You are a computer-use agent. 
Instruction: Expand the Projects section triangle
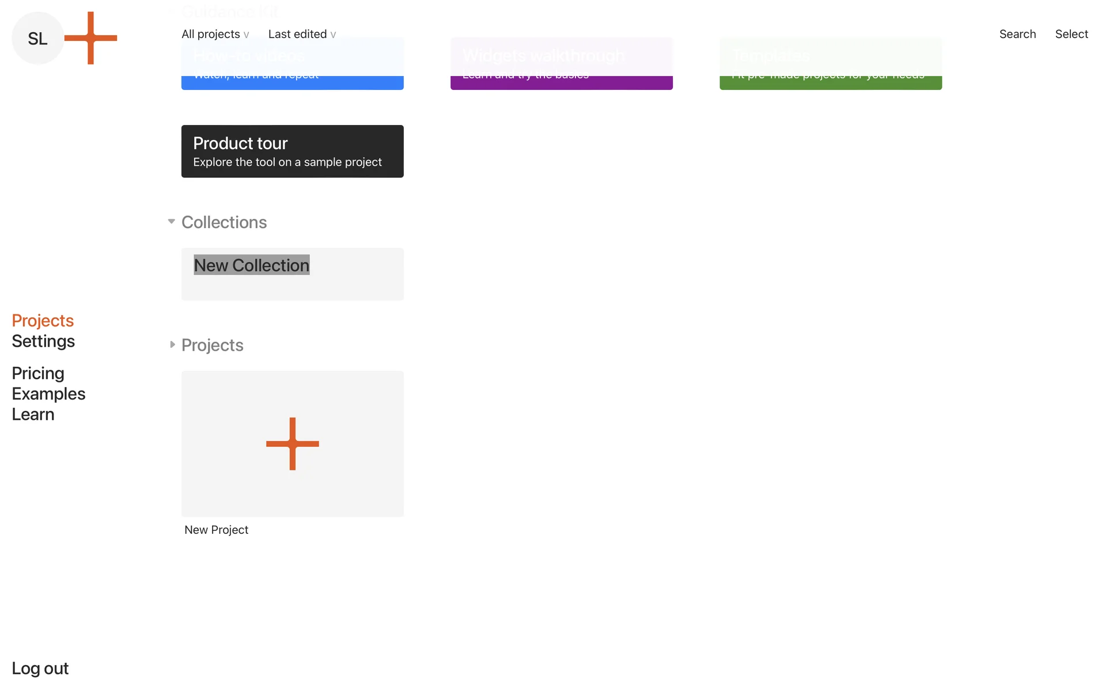tap(172, 344)
